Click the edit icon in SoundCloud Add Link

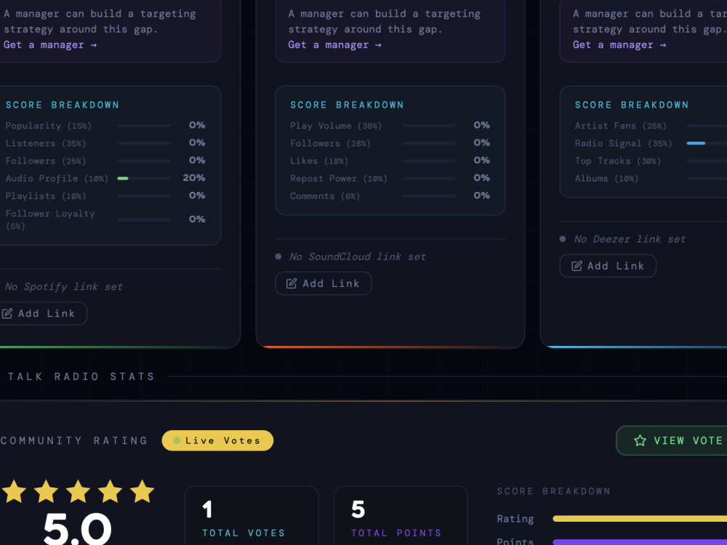pos(292,283)
